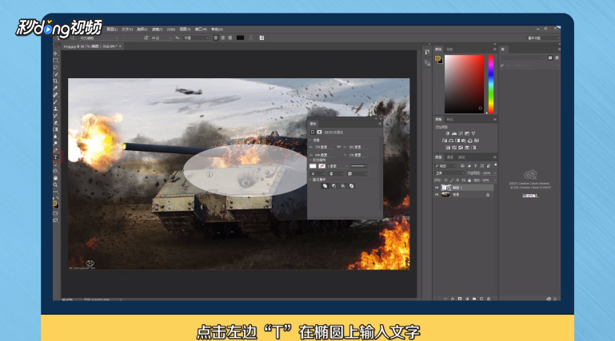
Task: Click the foreground color swatch in Color panel
Action: [x=437, y=59]
